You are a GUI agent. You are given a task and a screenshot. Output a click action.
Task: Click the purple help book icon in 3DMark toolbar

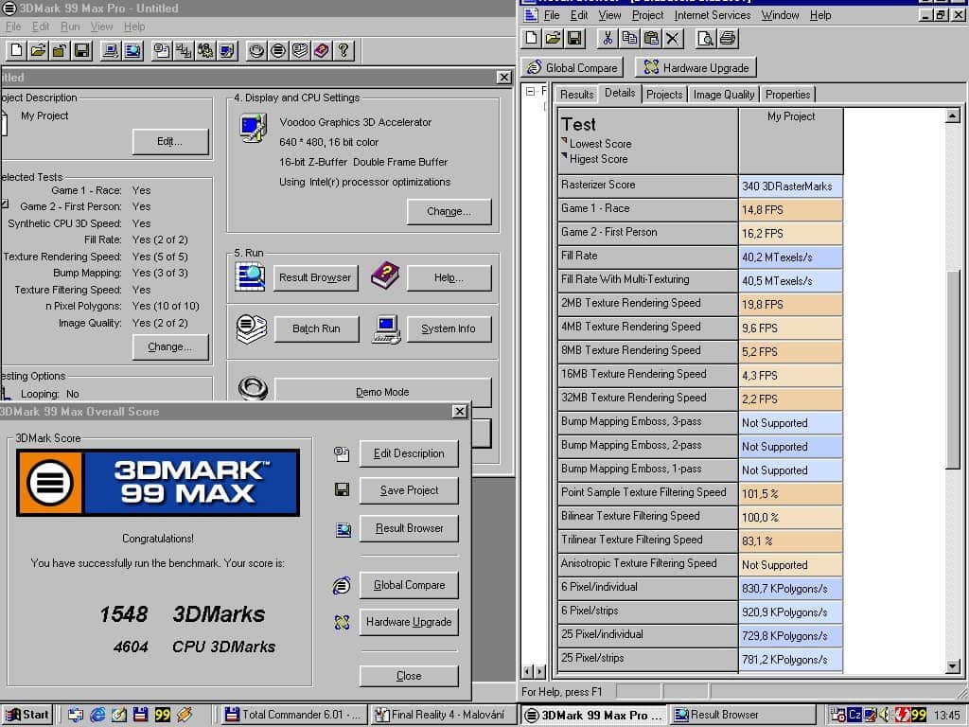[322, 50]
